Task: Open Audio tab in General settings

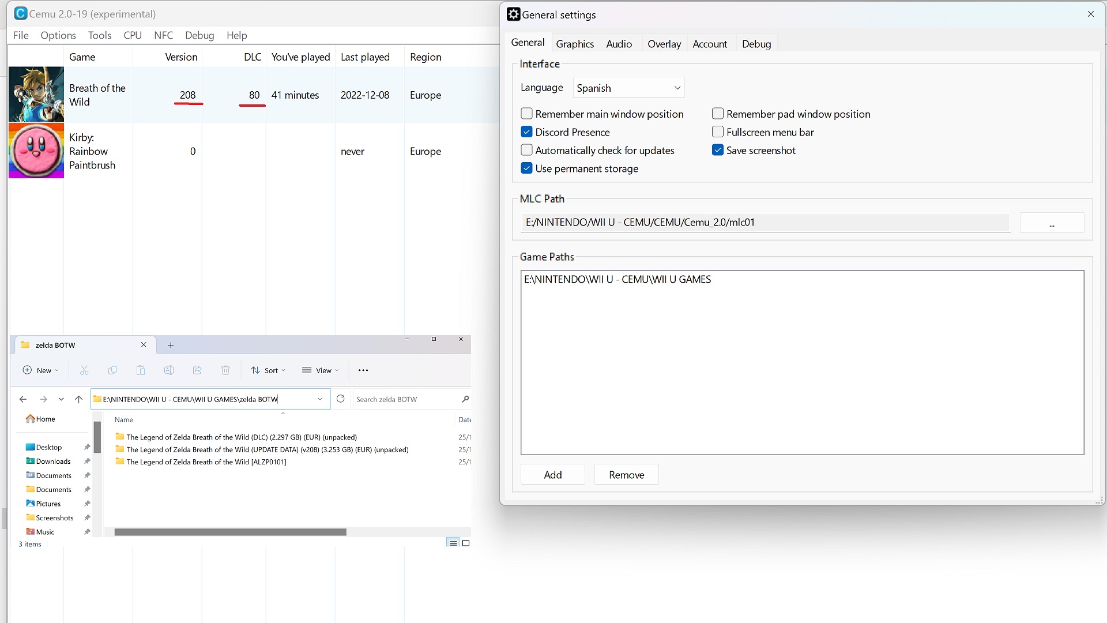Action: coord(619,43)
